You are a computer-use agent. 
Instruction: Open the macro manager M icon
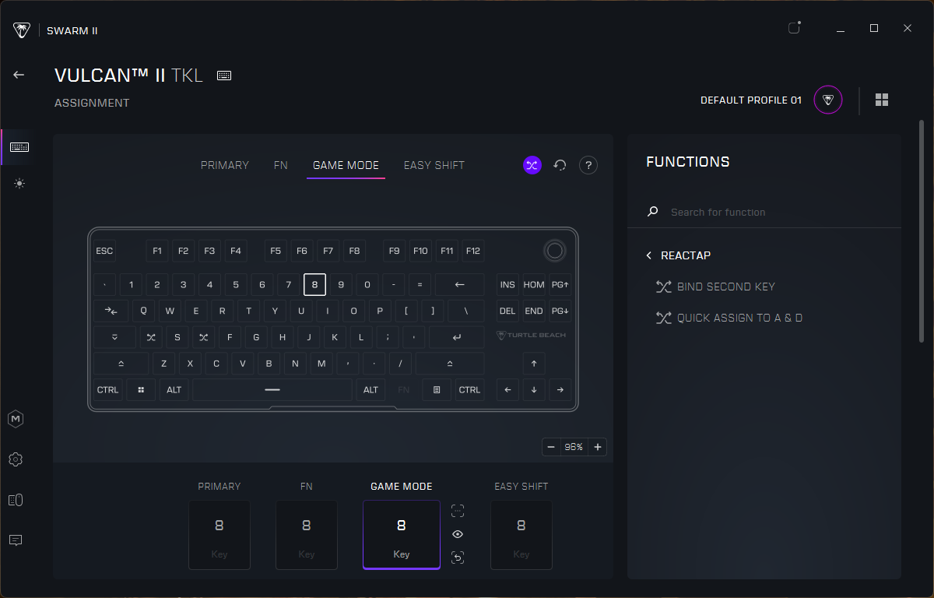[x=16, y=419]
